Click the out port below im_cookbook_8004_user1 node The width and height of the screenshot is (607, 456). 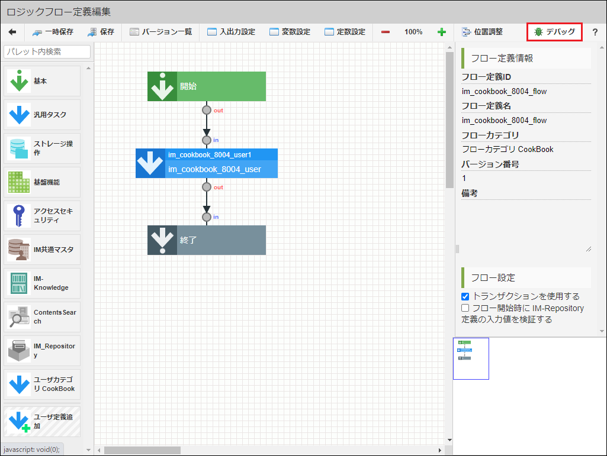pos(207,187)
